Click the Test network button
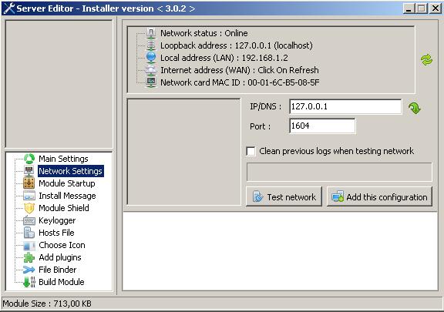The image size is (444, 312). pyautogui.click(x=284, y=196)
